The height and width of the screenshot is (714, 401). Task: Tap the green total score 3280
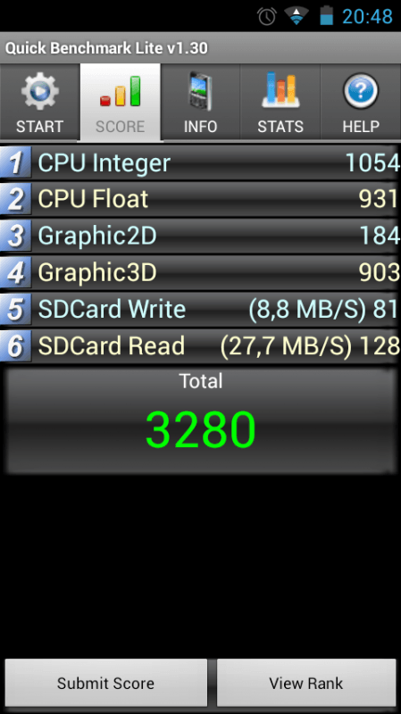point(200,430)
